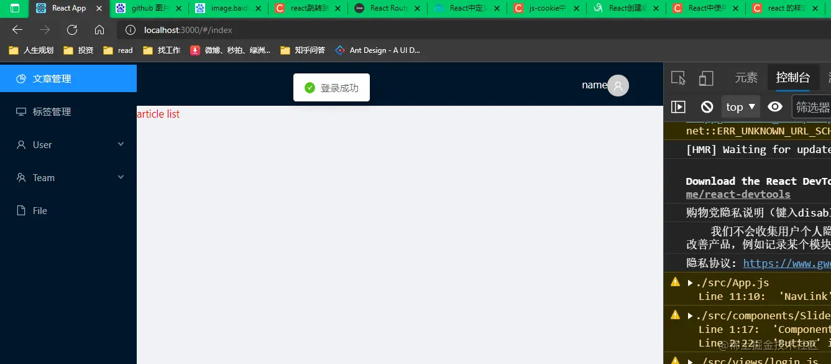Show console sidebar panel icon
The image size is (831, 364).
678,106
